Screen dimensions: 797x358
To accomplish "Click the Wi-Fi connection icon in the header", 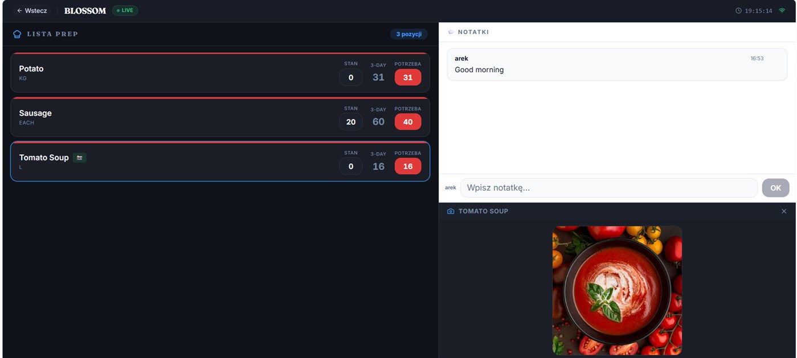I will 782,11.
